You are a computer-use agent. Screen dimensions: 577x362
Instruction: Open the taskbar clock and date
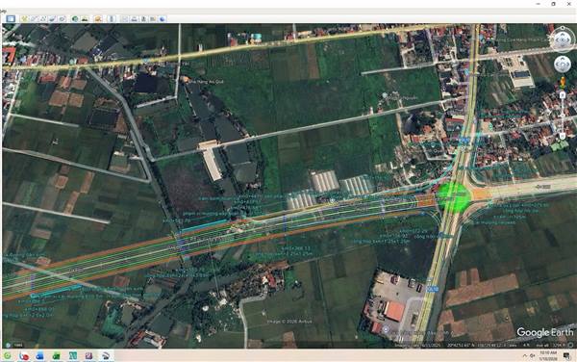point(548,355)
